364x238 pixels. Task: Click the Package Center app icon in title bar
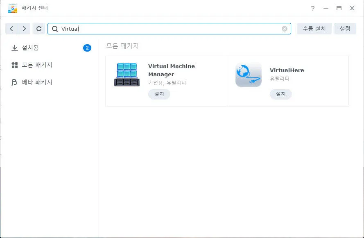click(x=13, y=8)
